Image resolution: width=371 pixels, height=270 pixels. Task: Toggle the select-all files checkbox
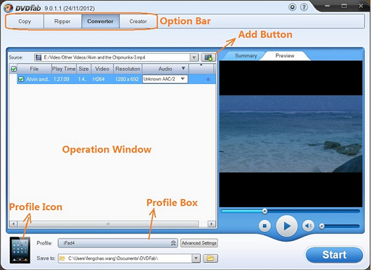(14, 69)
